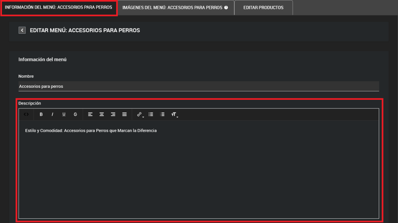Screen dimensions: 398x223
Task: Insert a bulleted list
Action: pyautogui.click(x=151, y=114)
